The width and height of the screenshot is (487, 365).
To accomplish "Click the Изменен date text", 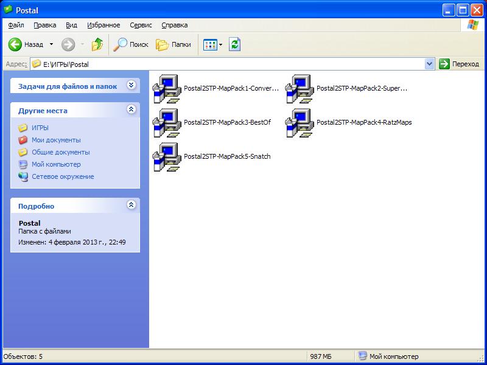I will point(72,242).
